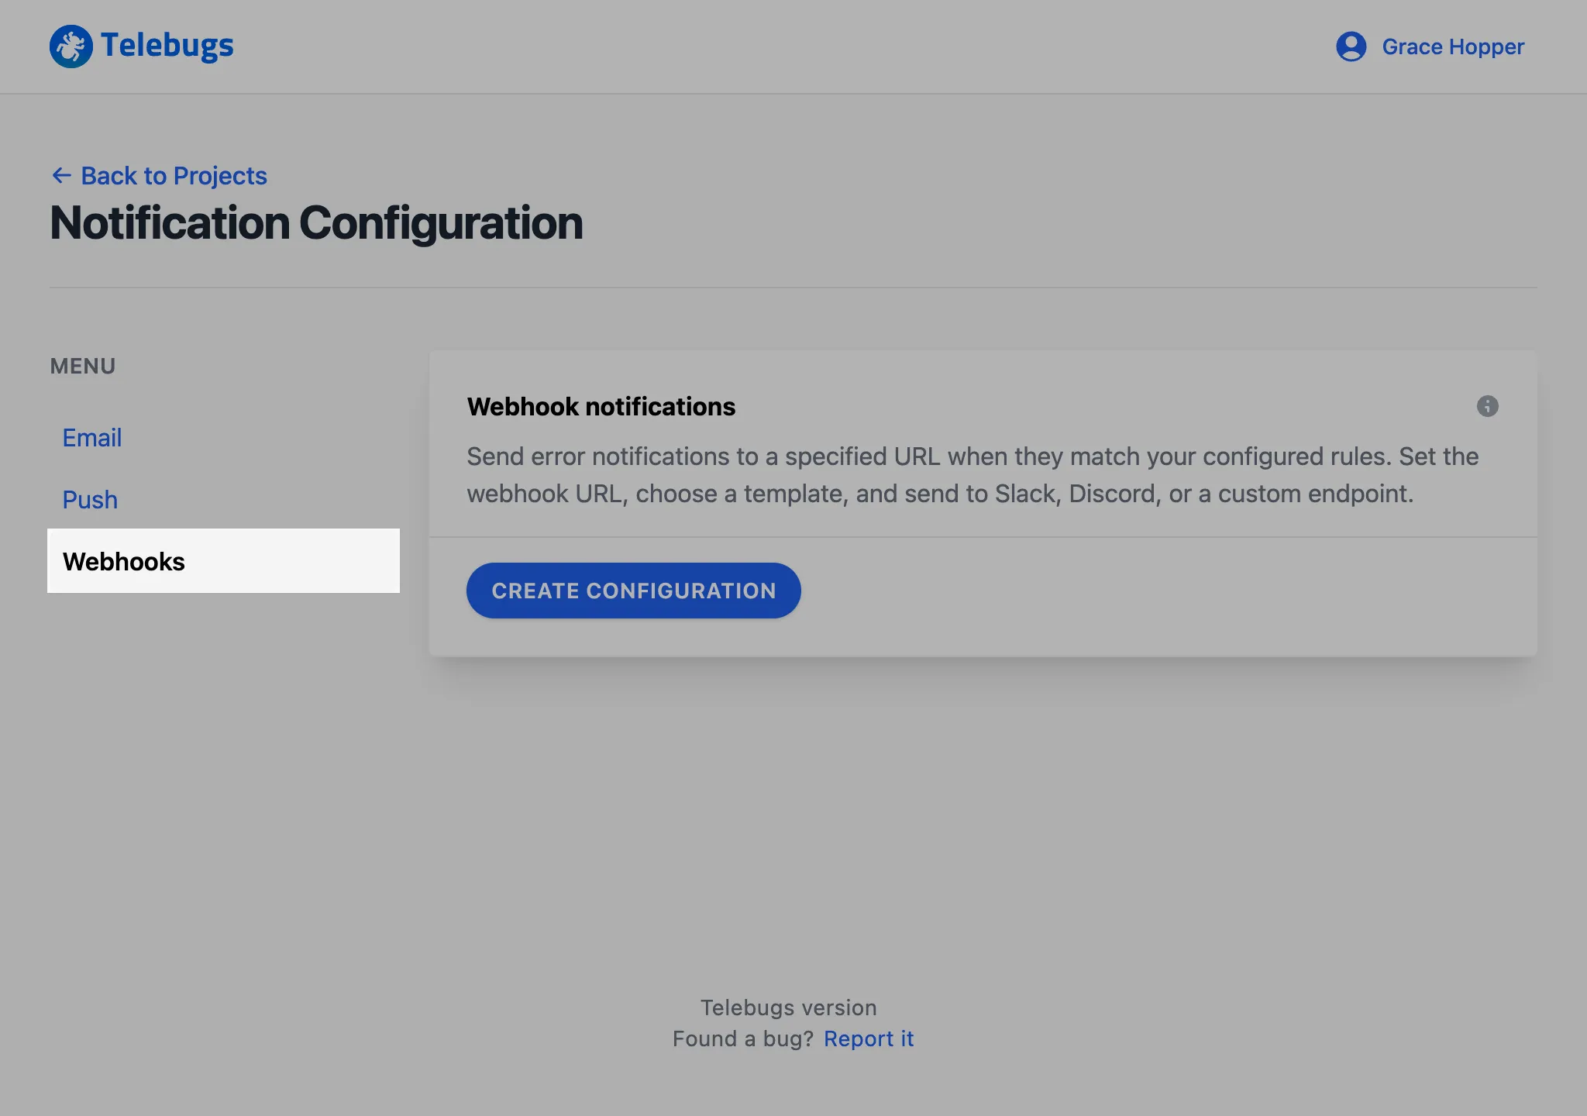Image resolution: width=1587 pixels, height=1116 pixels.
Task: Click the Telebugs version footer text
Action: pyautogui.click(x=789, y=1007)
